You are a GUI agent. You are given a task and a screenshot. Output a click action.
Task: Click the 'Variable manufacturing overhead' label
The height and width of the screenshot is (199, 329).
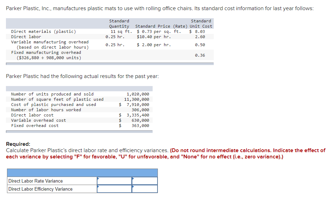coord(50,42)
